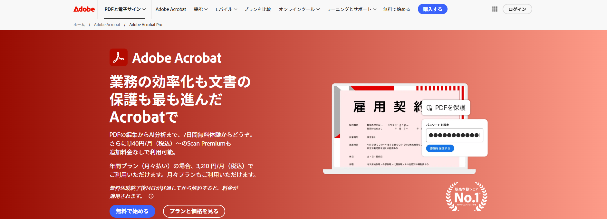This screenshot has width=607, height=219.
Task: Click the 購入する button
Action: click(x=433, y=9)
